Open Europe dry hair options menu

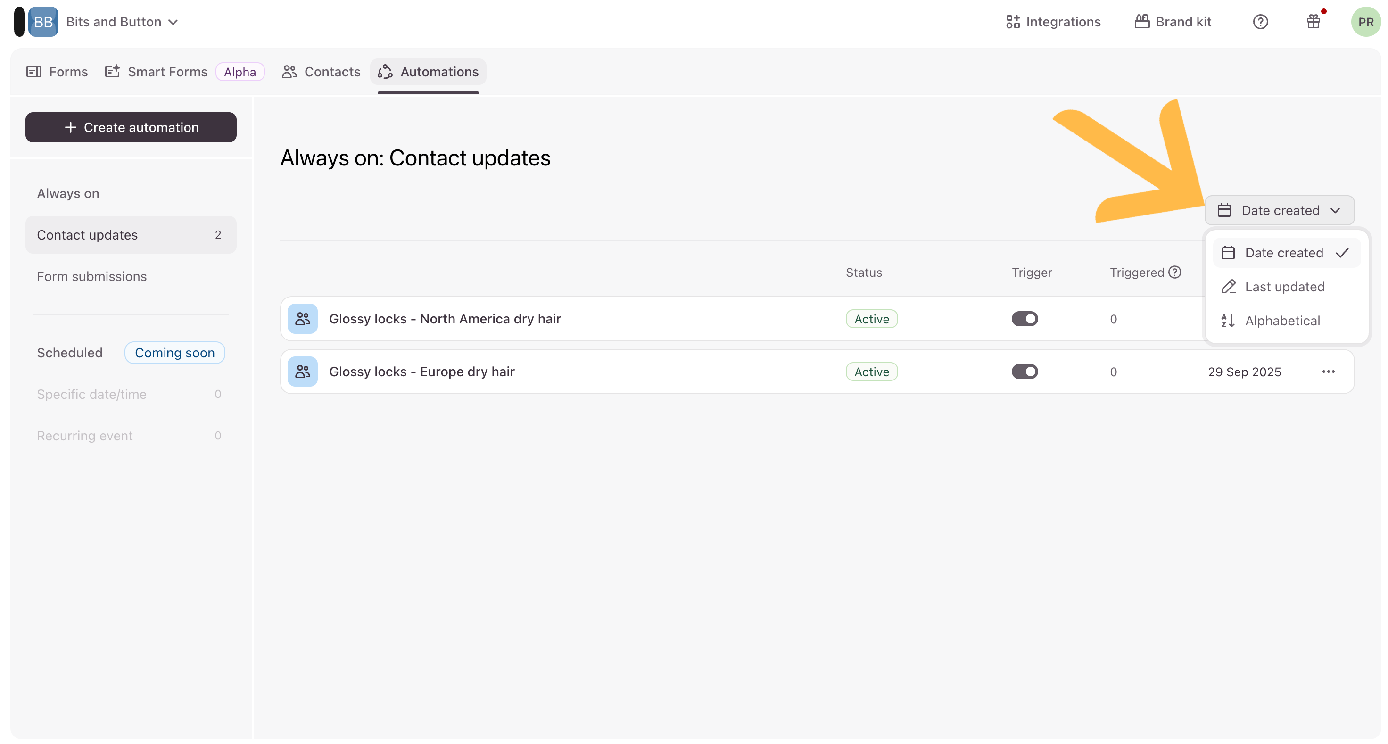pyautogui.click(x=1328, y=372)
